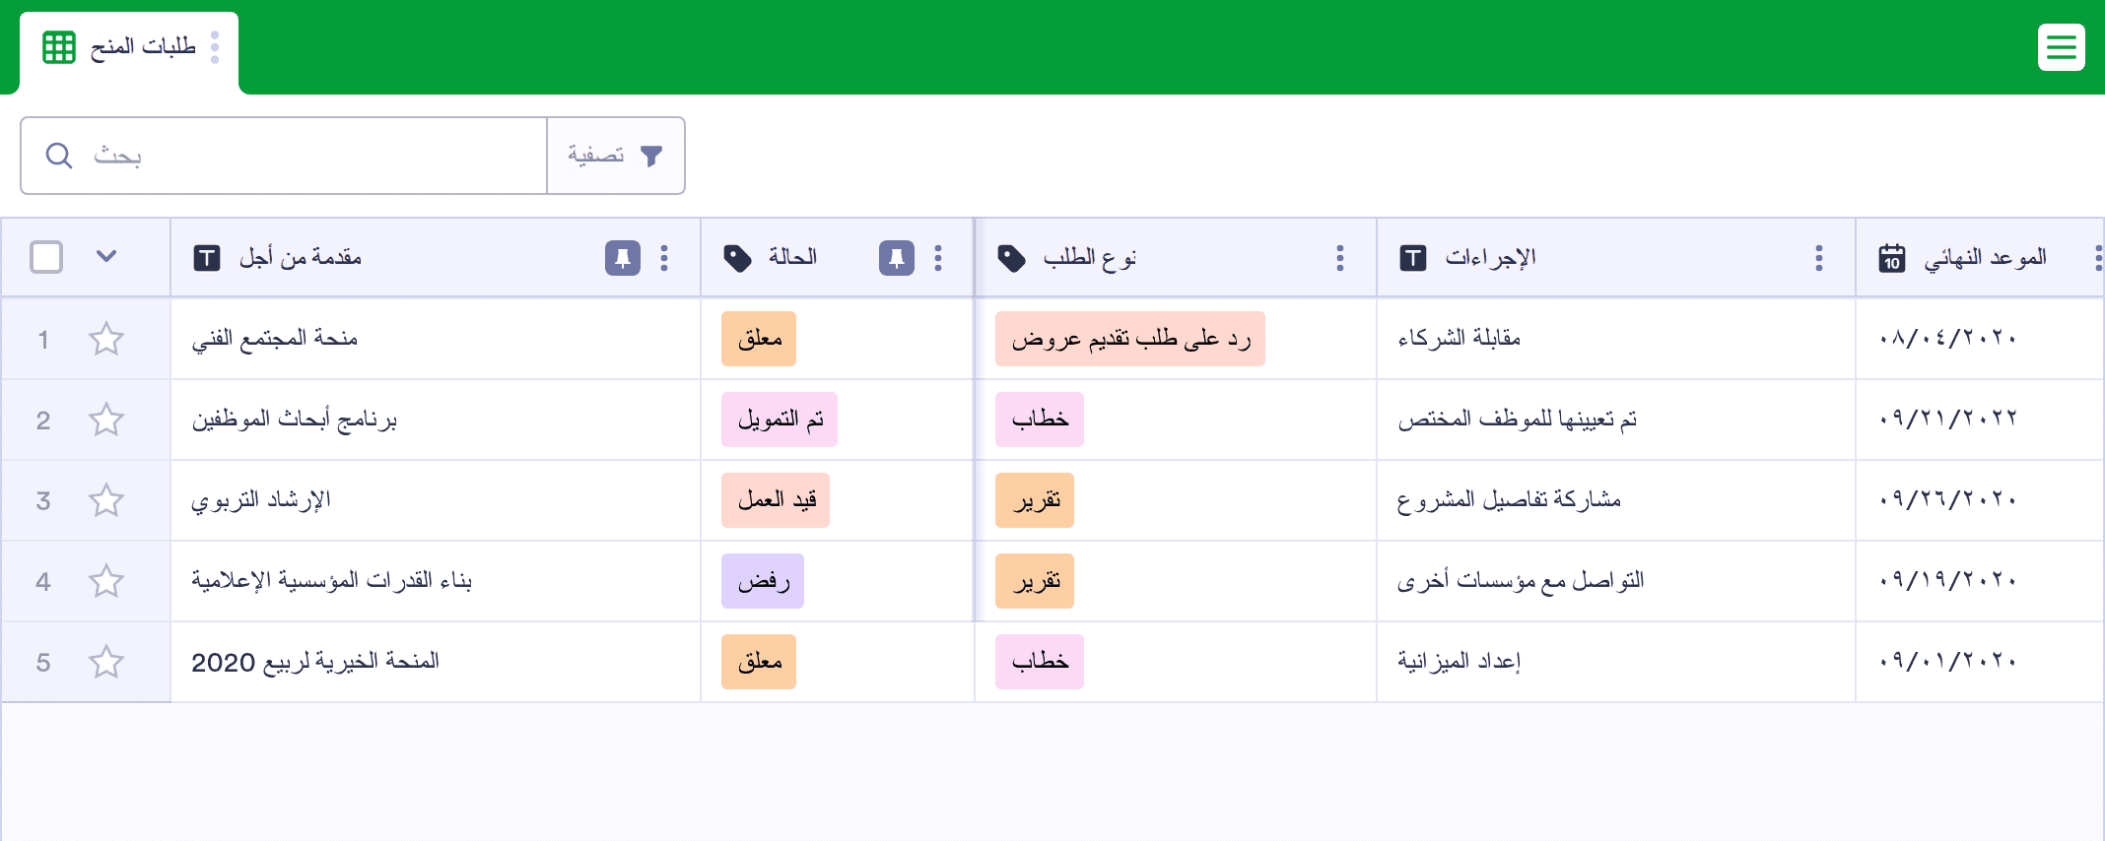Toggle the favorite star on row 5

tap(106, 663)
